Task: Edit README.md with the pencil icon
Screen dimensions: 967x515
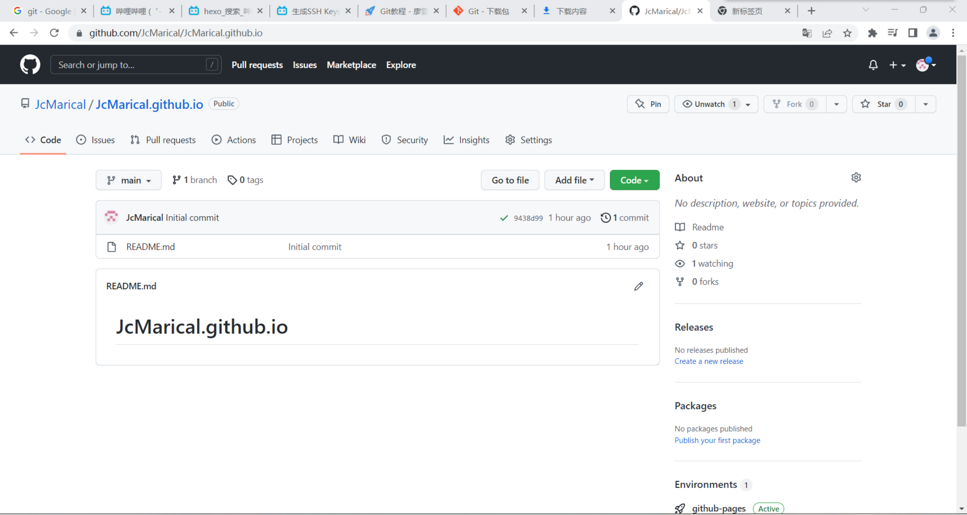Action: tap(639, 286)
